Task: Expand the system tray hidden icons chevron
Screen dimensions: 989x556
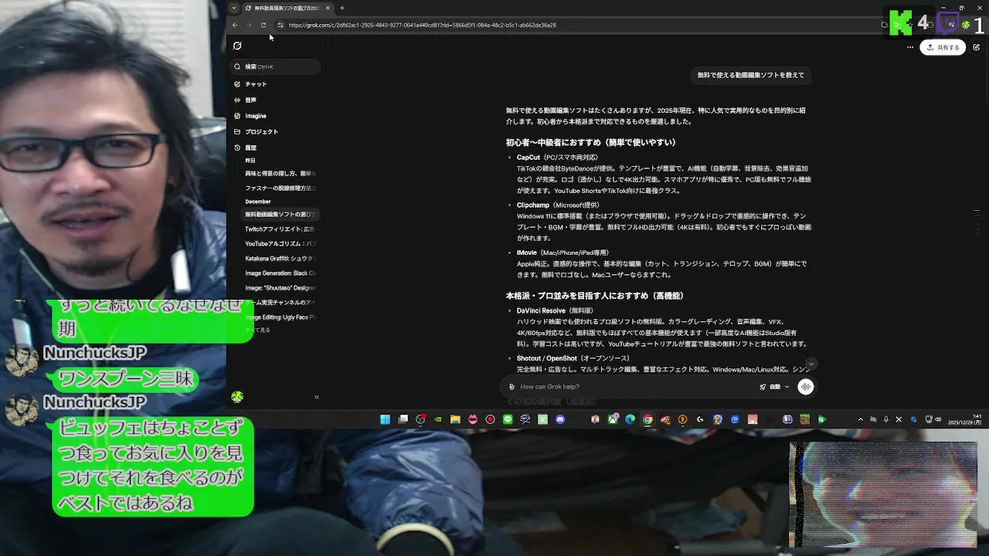Action: pos(860,419)
